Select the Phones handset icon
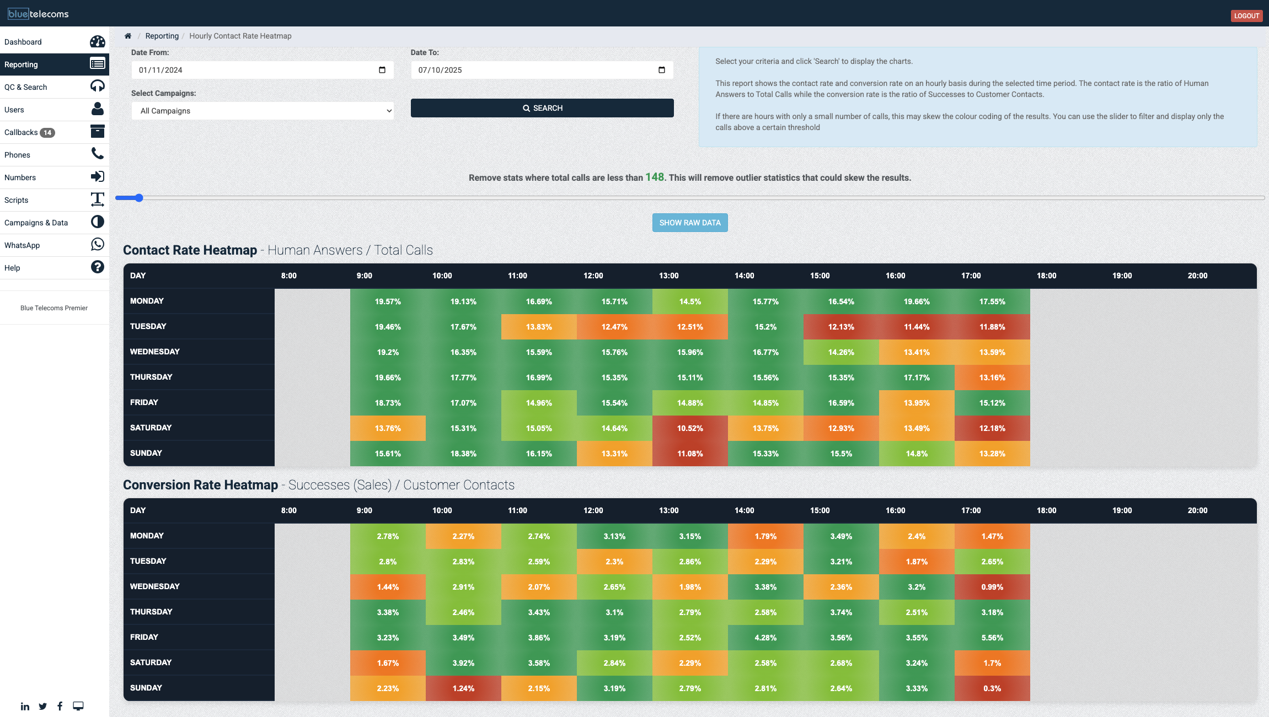 point(98,154)
